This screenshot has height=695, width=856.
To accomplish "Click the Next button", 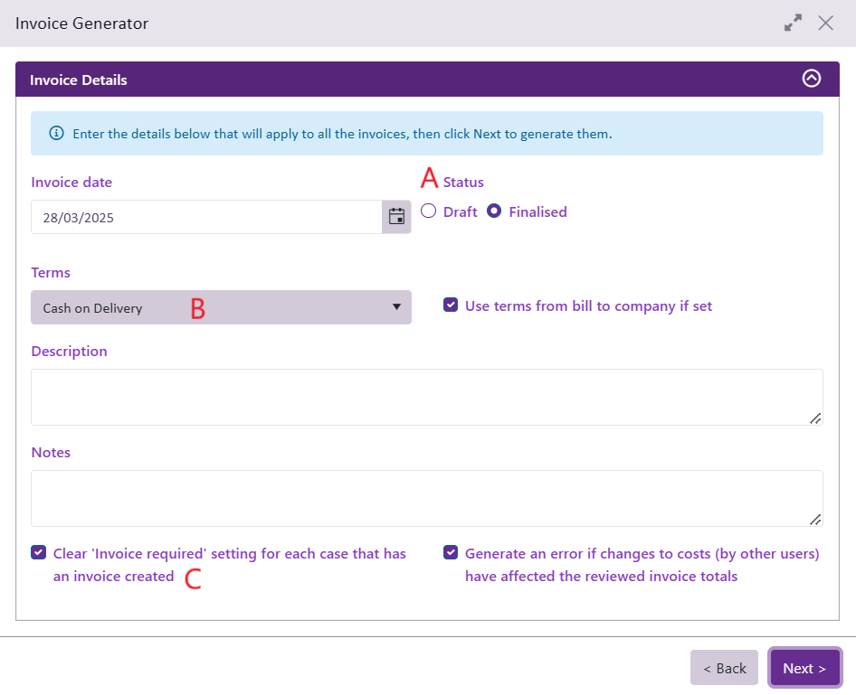I will pos(804,668).
